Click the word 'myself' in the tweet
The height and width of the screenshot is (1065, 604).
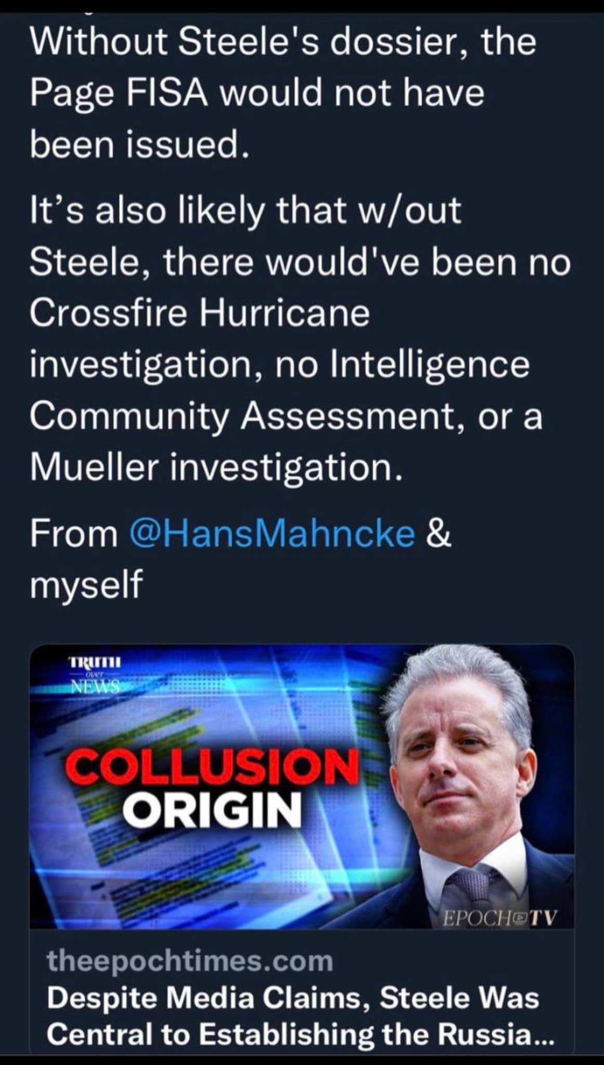click(85, 585)
